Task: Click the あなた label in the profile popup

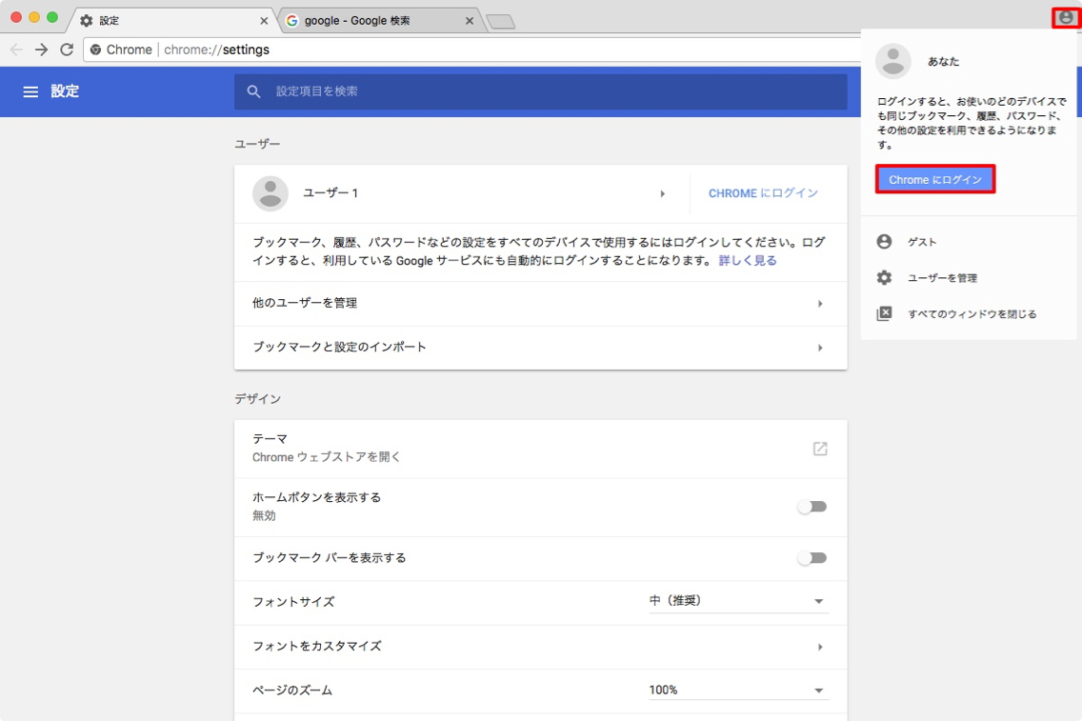Action: (x=943, y=61)
